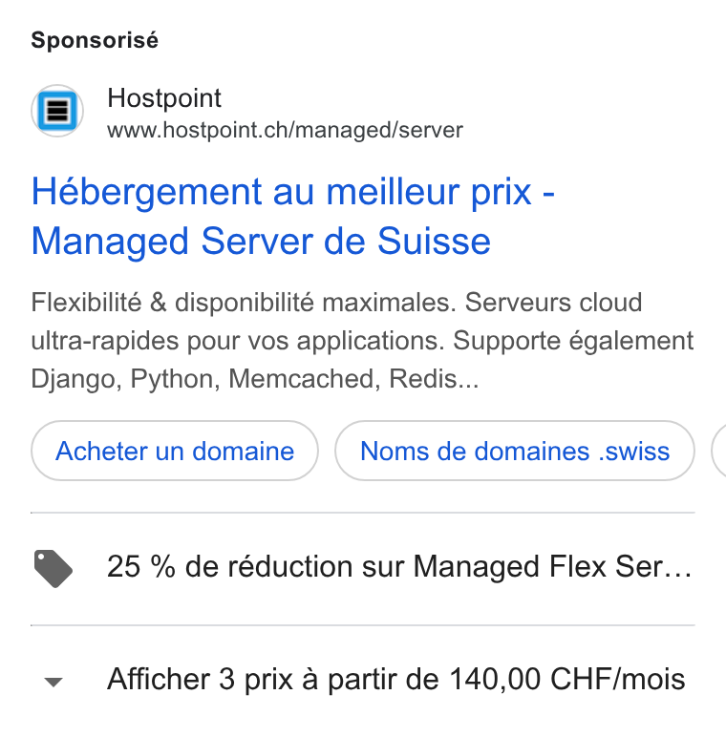The width and height of the screenshot is (726, 737).
Task: Expand the price list dropdown arrow
Action: 53,682
